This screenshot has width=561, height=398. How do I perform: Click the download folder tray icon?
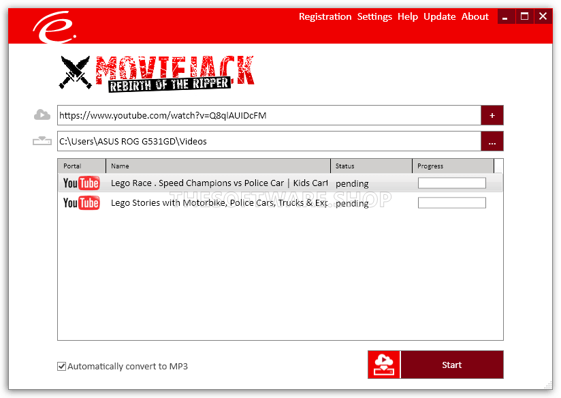coord(42,141)
